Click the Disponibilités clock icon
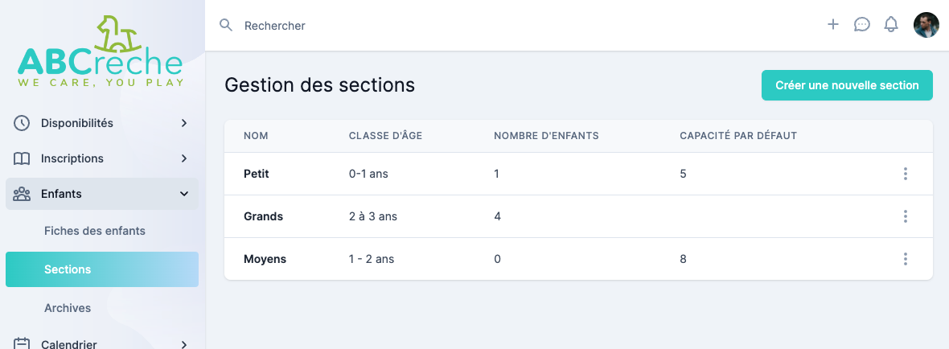Screen dimensions: 949x349 pos(22,123)
